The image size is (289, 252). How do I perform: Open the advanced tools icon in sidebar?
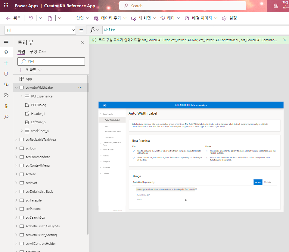pos(6,106)
